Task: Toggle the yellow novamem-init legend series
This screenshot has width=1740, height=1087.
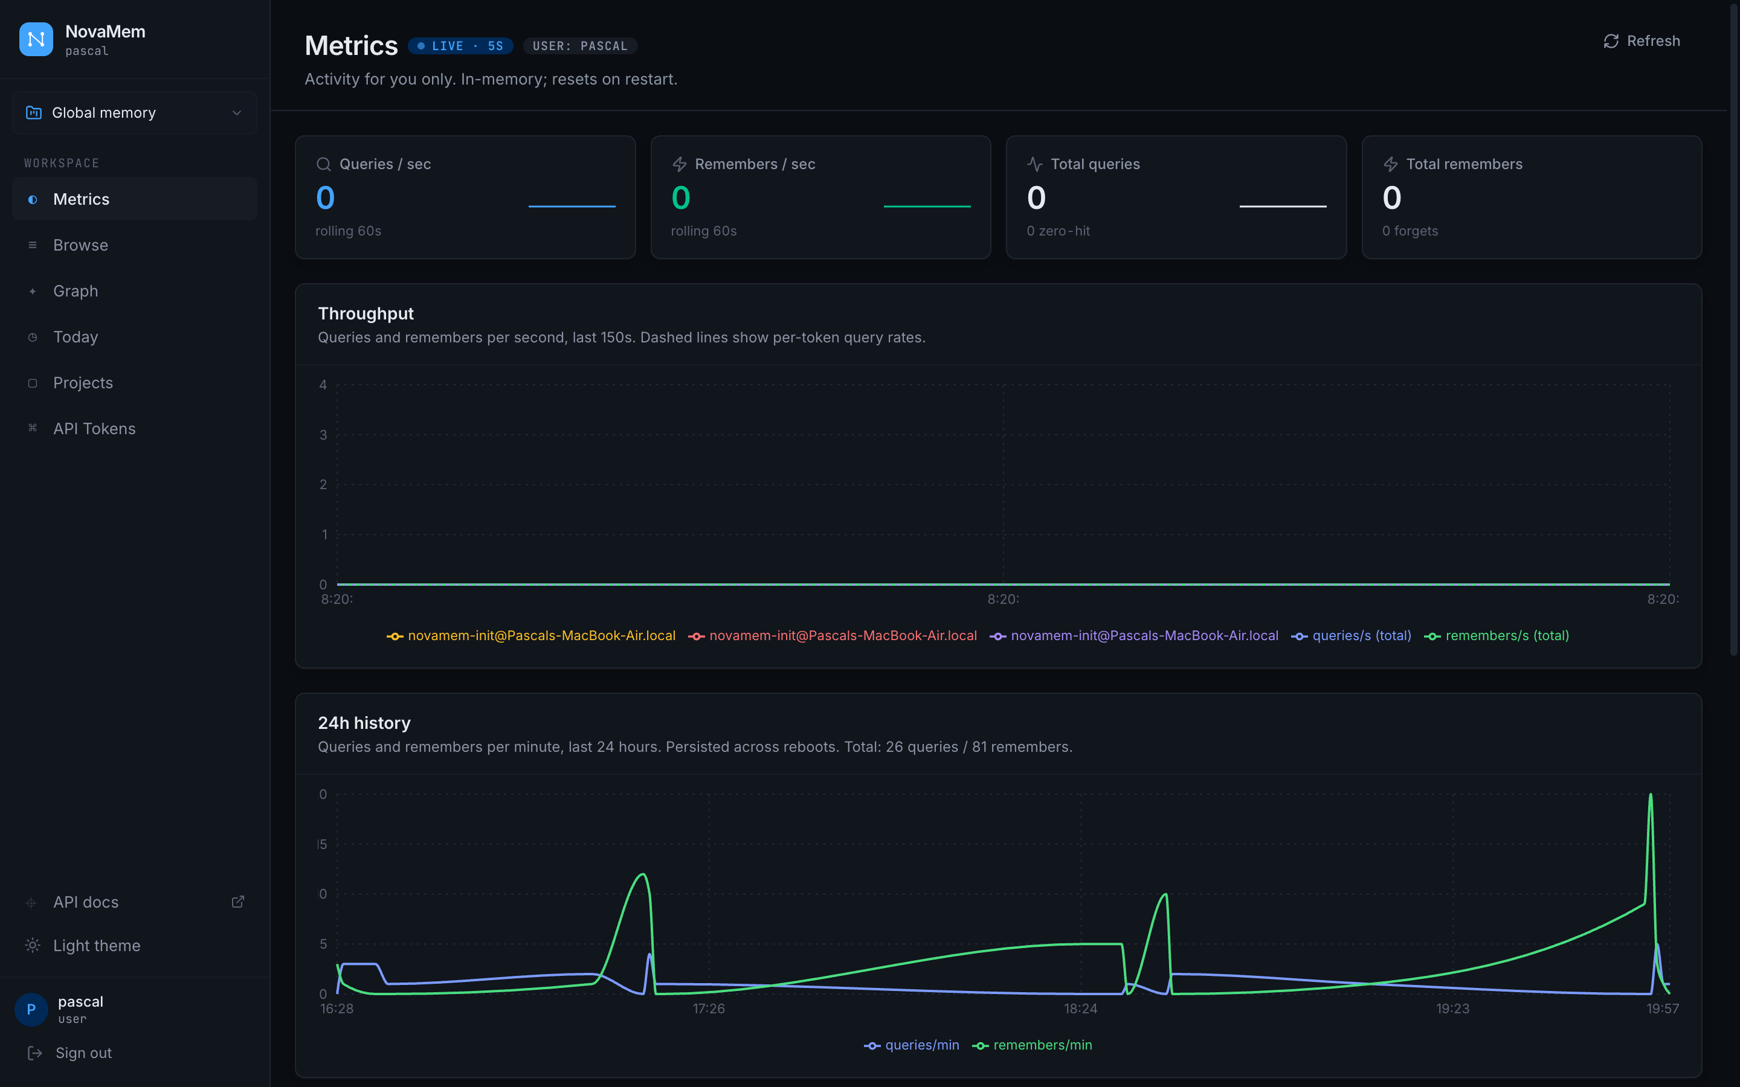Action: 530,635
